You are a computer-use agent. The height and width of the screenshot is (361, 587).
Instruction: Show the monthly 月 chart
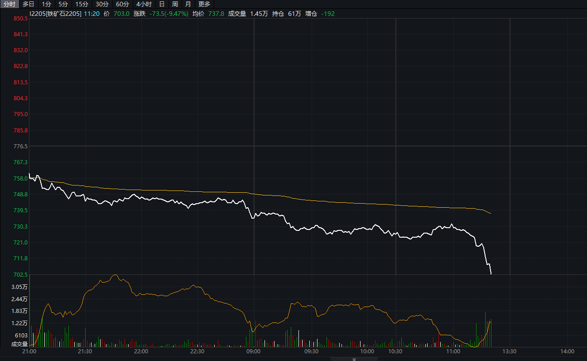(188, 4)
